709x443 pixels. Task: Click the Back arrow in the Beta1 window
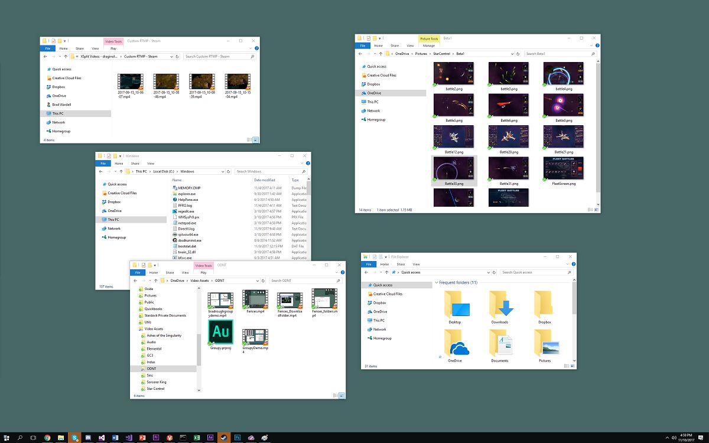[x=360, y=53]
